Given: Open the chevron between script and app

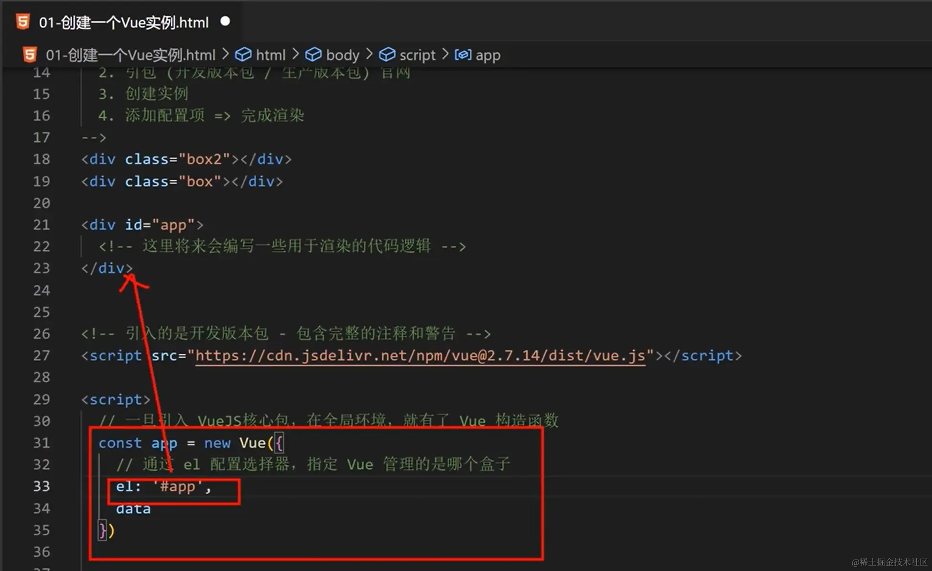Looking at the screenshot, I should point(445,55).
